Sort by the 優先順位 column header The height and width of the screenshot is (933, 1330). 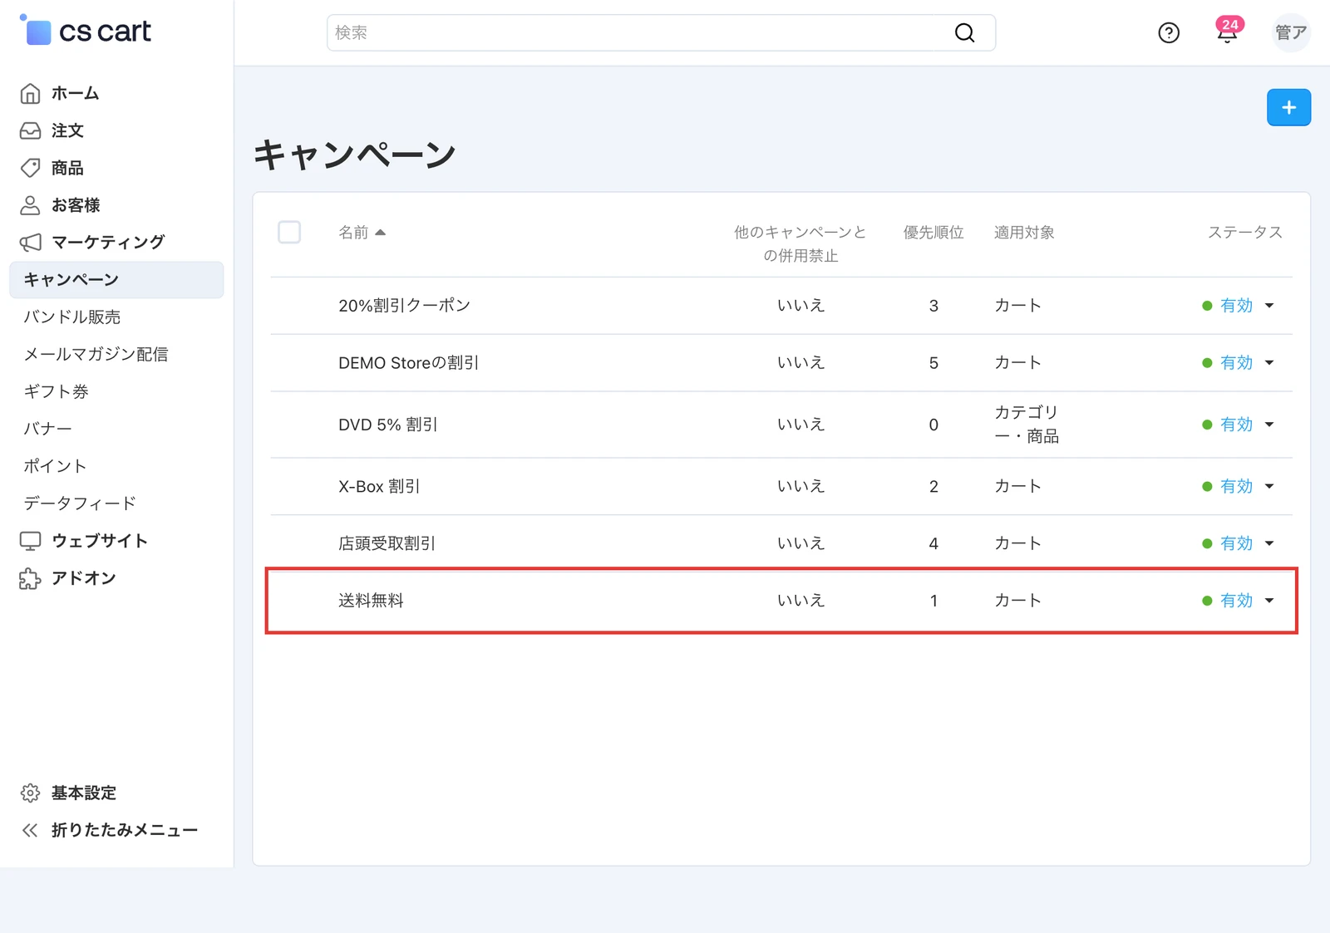click(x=933, y=233)
